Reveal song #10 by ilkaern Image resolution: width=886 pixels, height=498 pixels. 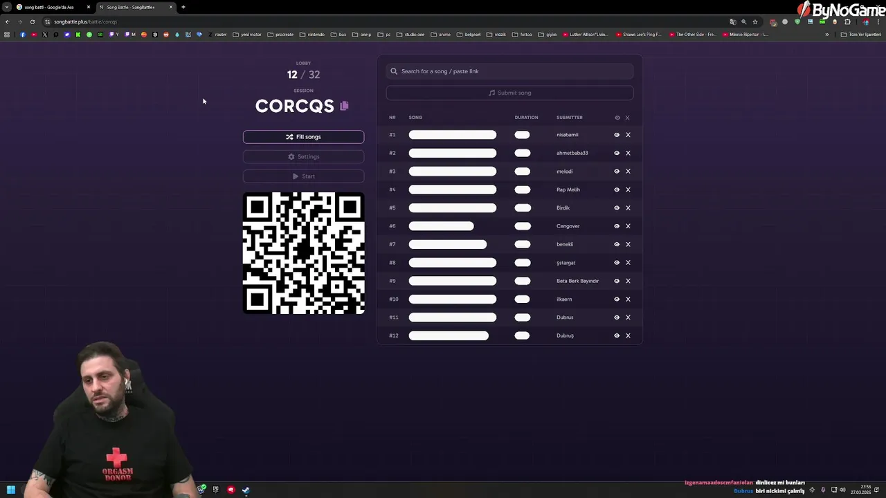617,299
